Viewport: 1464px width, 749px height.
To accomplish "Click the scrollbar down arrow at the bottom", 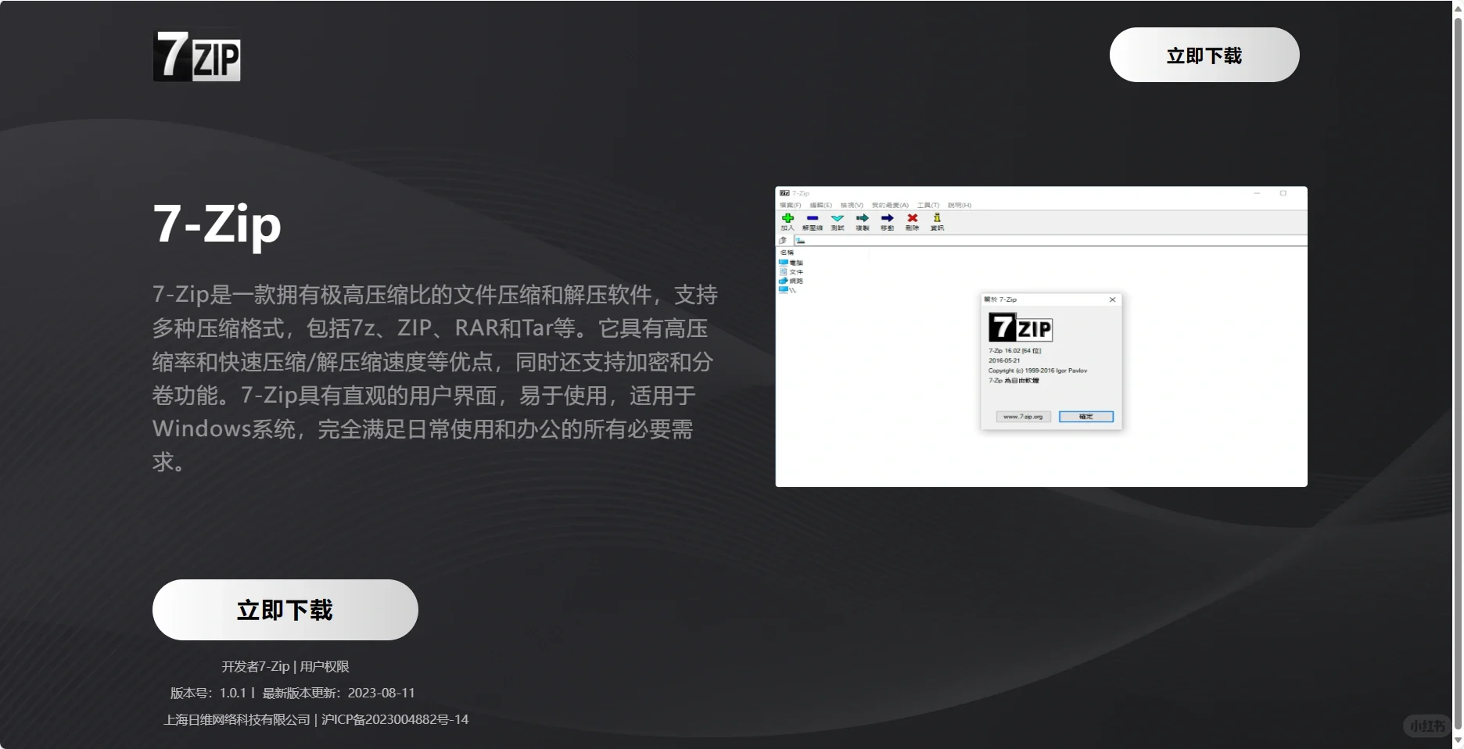I will (x=1458, y=741).
